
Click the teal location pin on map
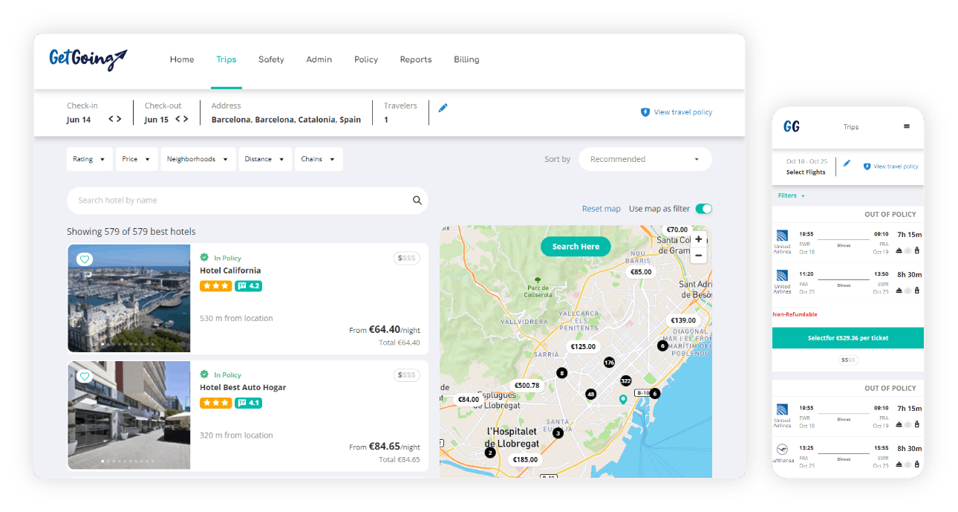623,400
